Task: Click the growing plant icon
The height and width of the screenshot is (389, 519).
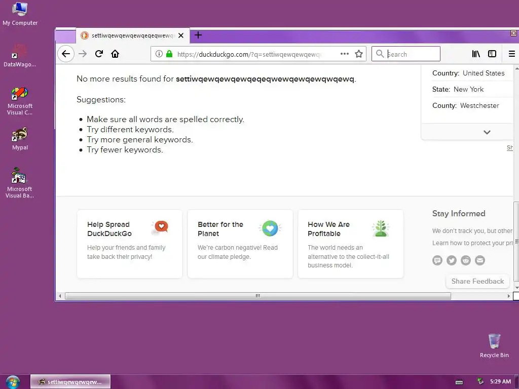Action: click(381, 228)
